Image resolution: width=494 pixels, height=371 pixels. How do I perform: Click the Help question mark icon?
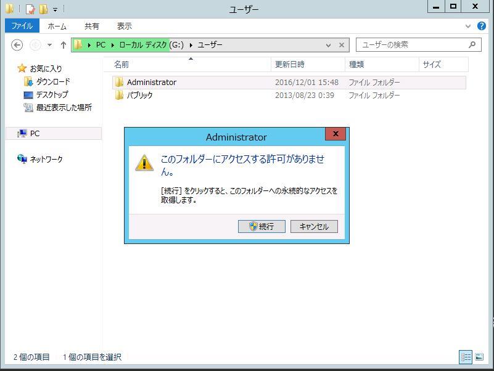click(482, 26)
